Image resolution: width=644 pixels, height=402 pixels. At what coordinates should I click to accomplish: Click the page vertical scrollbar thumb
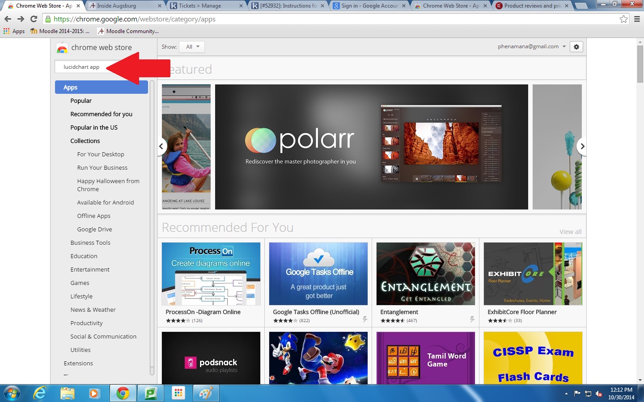pos(640,63)
